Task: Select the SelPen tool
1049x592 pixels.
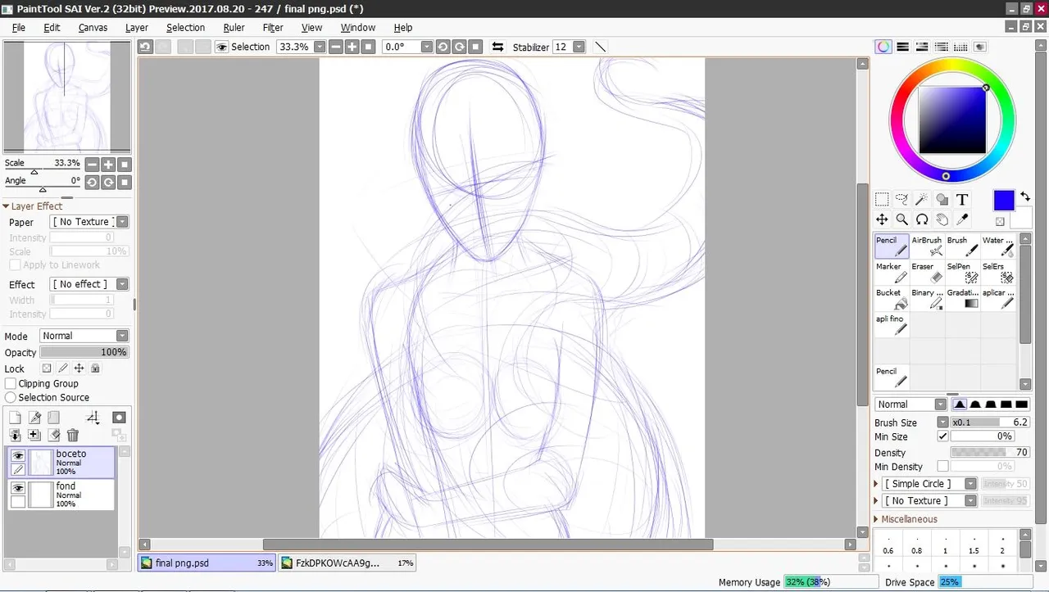Action: (962, 273)
